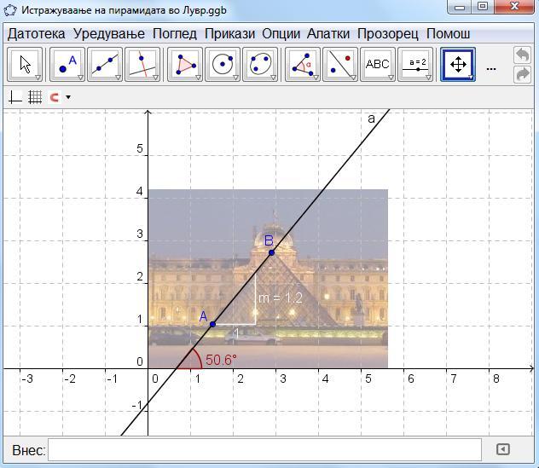Open the three-dots toolbar overflow
The width and height of the screenshot is (539, 468).
tap(491, 69)
